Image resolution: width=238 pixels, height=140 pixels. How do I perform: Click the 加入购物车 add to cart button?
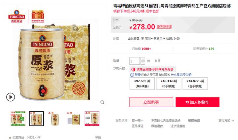pyautogui.click(x=197, y=102)
